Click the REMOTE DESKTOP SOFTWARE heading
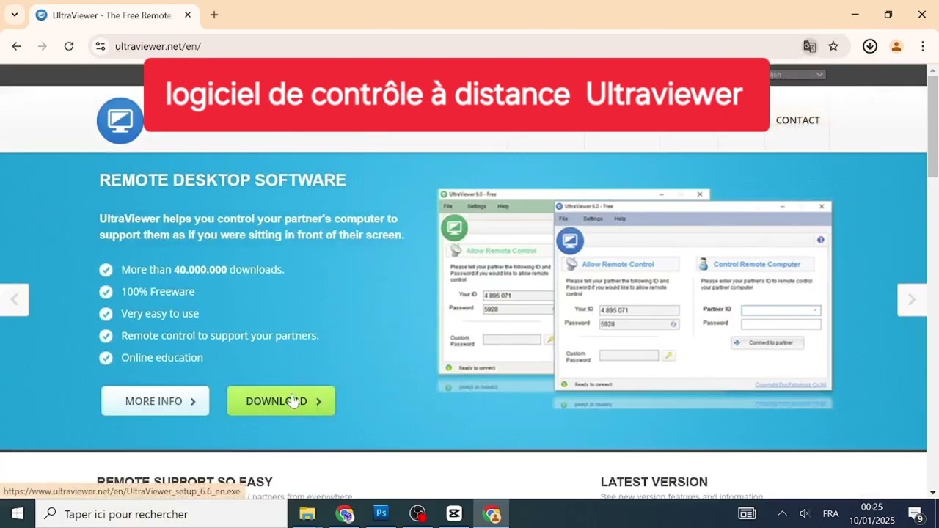This screenshot has height=528, width=939. (x=222, y=180)
